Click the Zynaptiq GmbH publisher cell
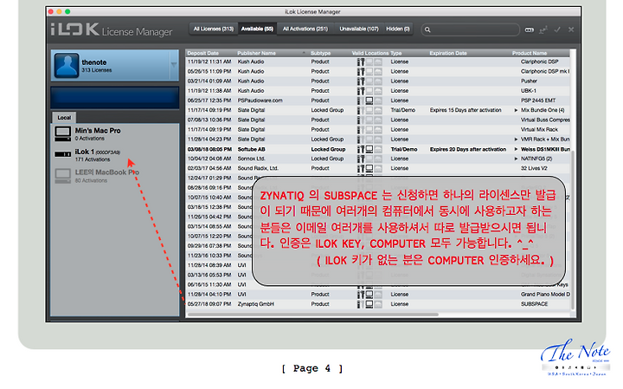Screen dimensions: 623x389 (255, 304)
